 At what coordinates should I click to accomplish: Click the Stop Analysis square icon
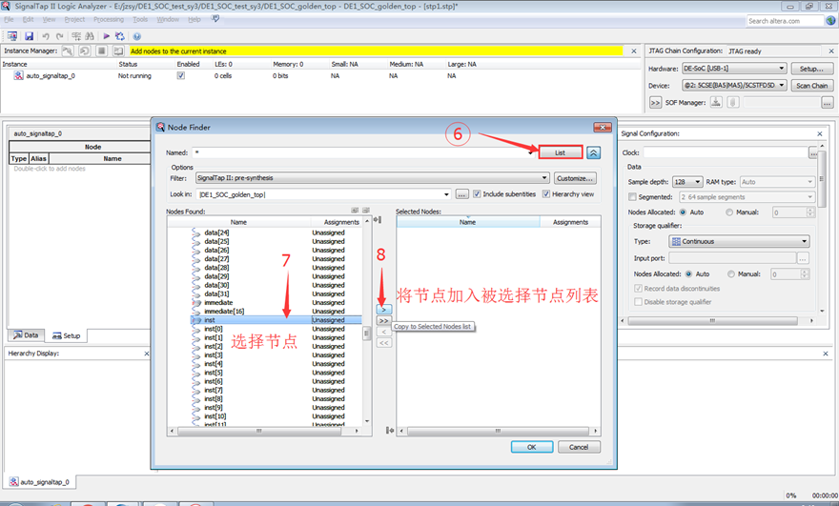[x=101, y=51]
